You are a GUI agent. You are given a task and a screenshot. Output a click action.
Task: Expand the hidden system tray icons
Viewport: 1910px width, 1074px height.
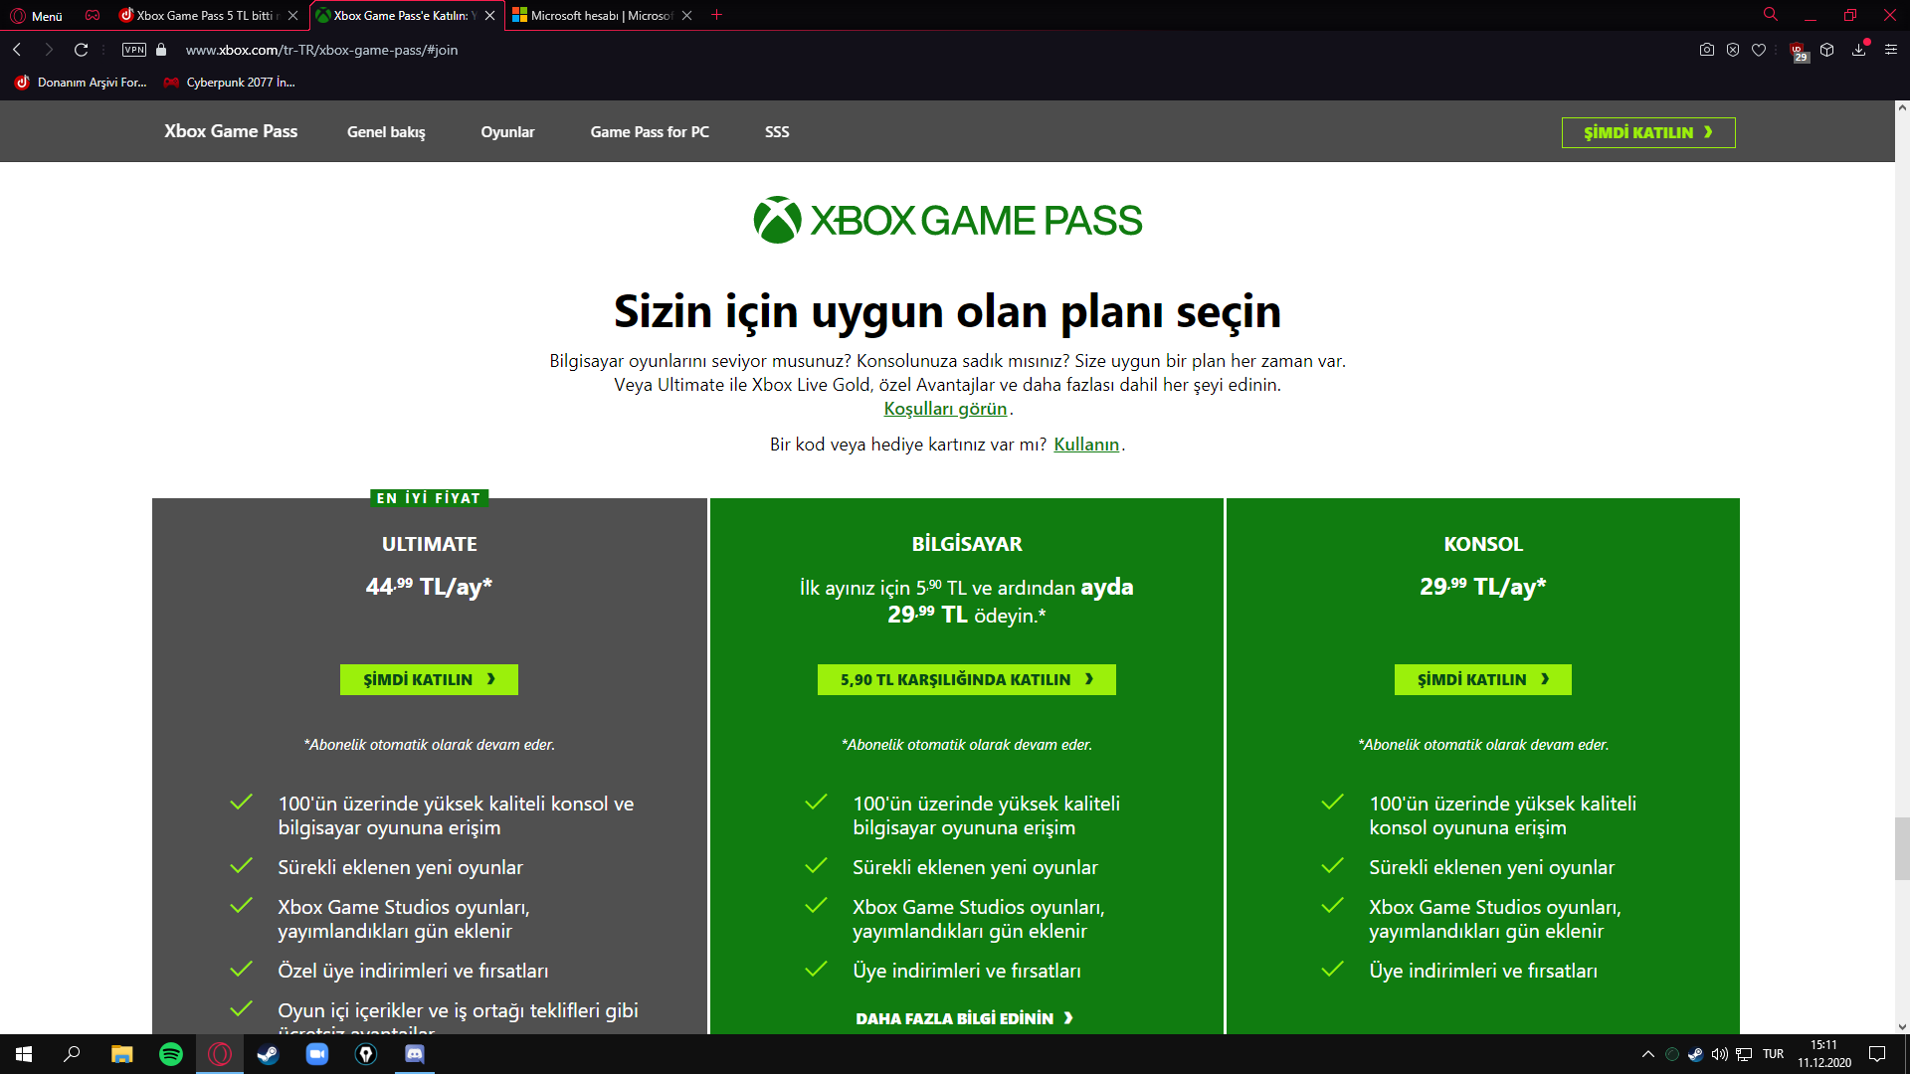tap(1647, 1054)
